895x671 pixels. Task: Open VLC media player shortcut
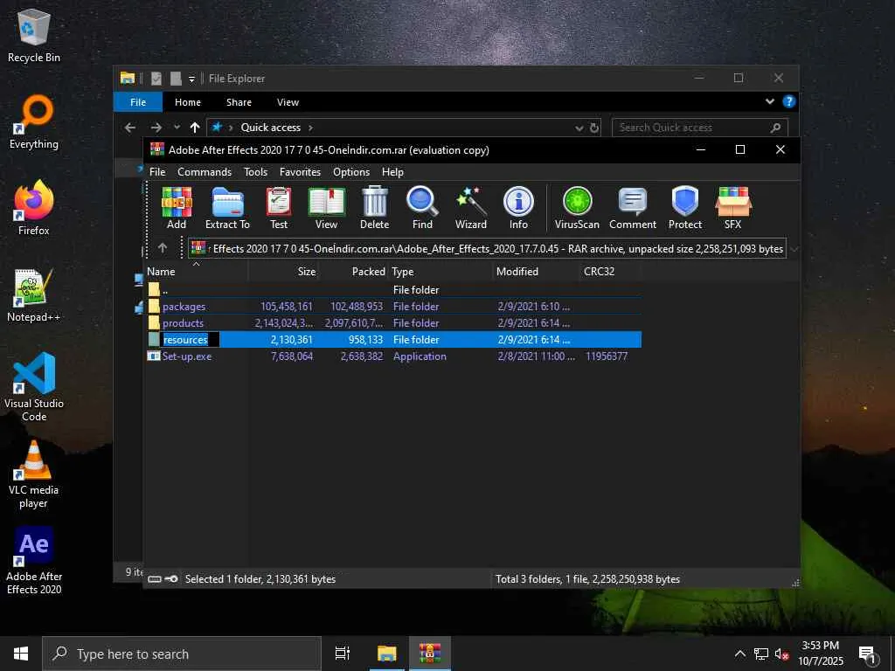coord(34,474)
